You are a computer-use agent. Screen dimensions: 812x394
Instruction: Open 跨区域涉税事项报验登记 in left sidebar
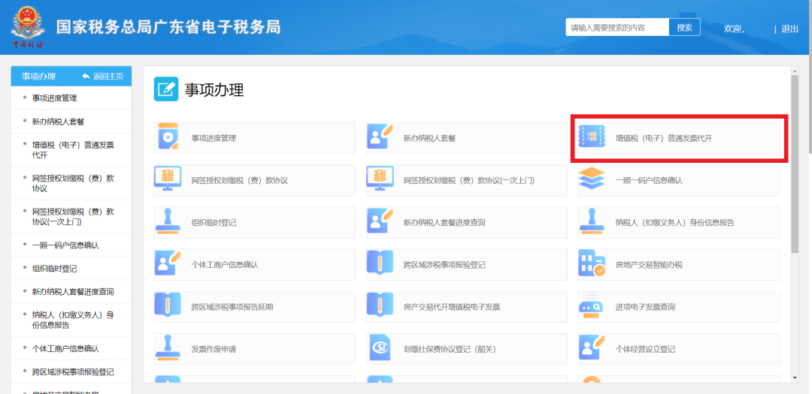71,371
